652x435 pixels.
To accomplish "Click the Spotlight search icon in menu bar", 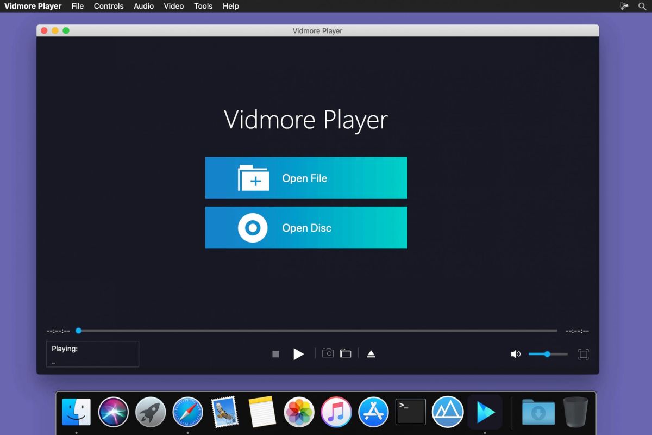I will click(x=642, y=6).
